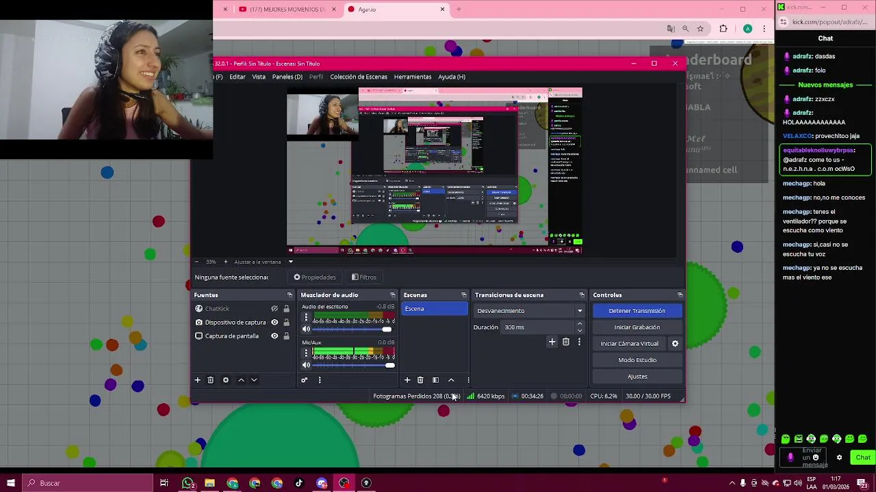The image size is (876, 492).
Task: Open Ajustar a la ventana dropdown
Action: pyautogui.click(x=290, y=262)
